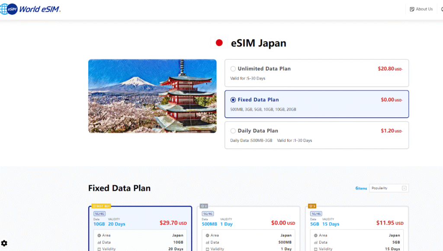Select the Unlimited Data Plan radio button
The width and height of the screenshot is (443, 251).
233,69
